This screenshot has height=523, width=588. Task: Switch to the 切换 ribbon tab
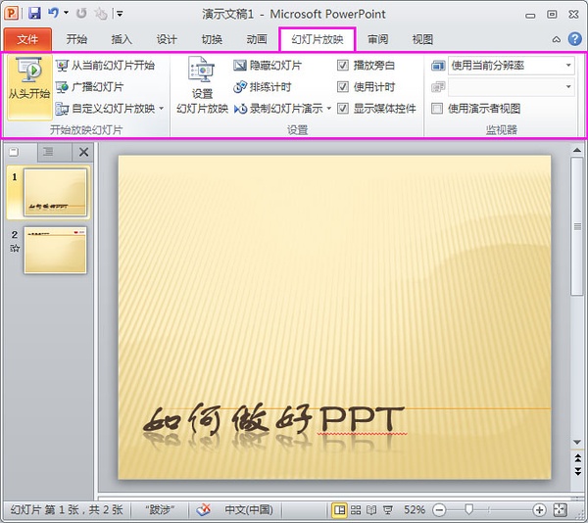[212, 39]
